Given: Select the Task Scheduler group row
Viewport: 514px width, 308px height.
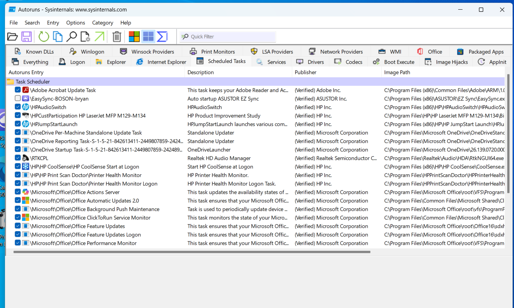Looking at the screenshot, I should click(x=255, y=82).
